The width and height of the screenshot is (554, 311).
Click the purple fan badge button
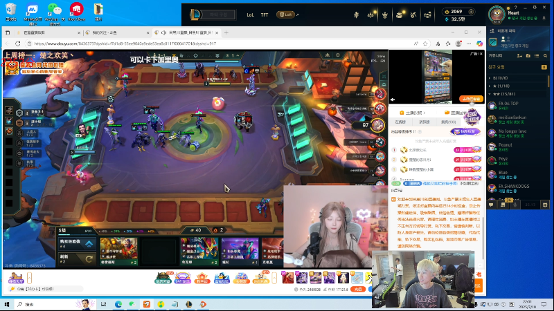click(465, 131)
